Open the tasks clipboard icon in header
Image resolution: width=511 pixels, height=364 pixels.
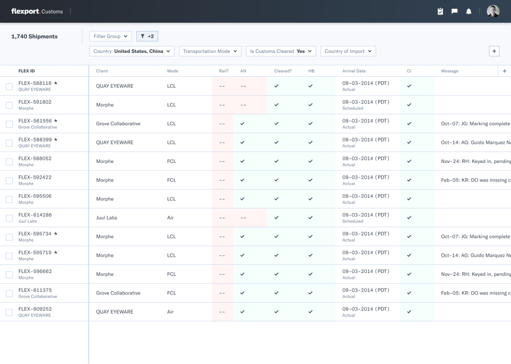point(440,11)
